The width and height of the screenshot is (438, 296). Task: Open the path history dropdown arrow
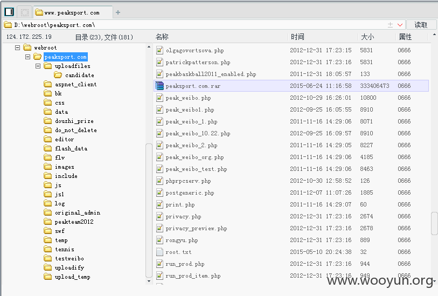click(400, 25)
